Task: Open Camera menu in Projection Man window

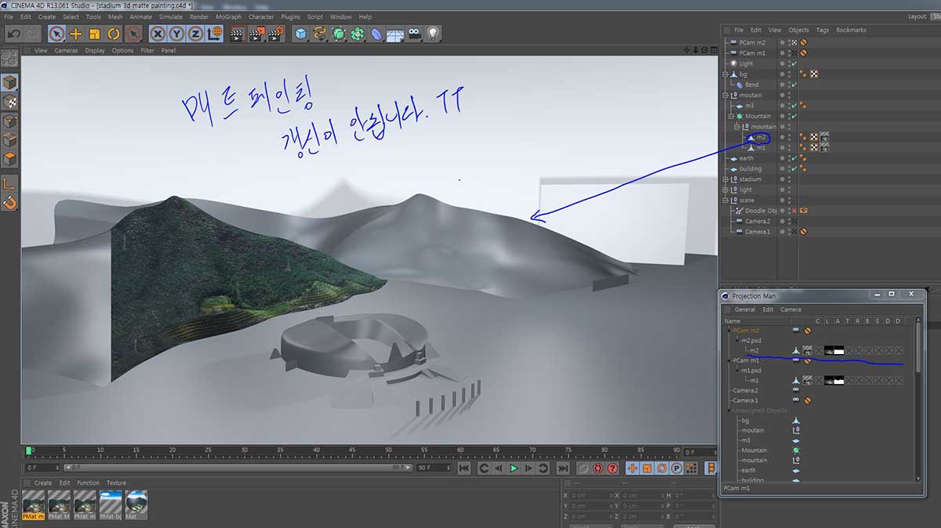Action: click(790, 309)
